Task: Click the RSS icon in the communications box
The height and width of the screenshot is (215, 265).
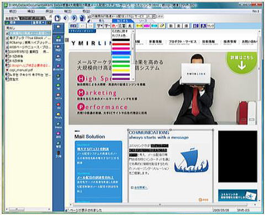Action: (x=203, y=200)
